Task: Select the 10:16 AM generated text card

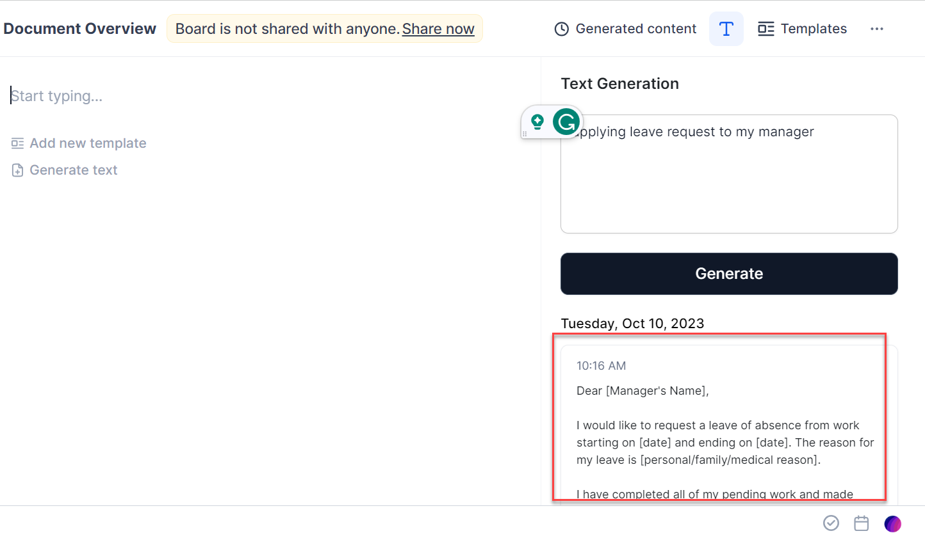Action: 724,422
